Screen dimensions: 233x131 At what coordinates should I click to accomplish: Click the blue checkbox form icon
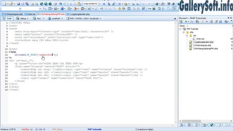click(x=143, y=9)
